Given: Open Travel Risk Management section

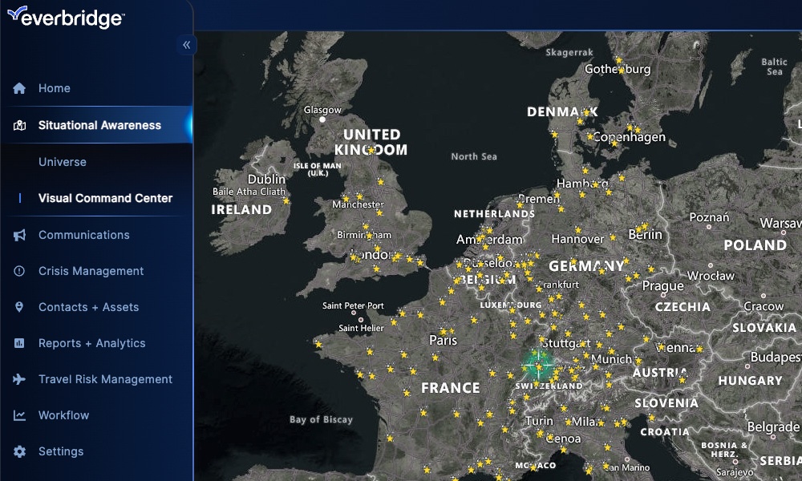Looking at the screenshot, I should (105, 379).
